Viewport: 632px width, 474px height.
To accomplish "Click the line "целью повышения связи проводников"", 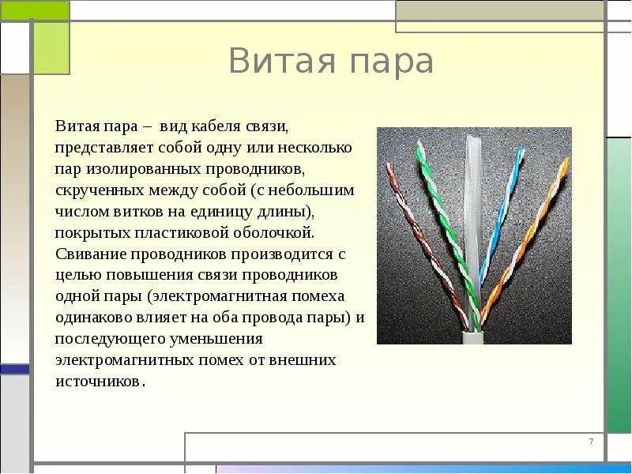I will click(x=196, y=275).
